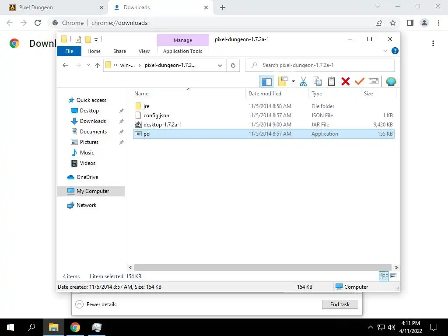Viewport: 448px width, 336px height.
Task: Switch to the Pixel Dungeon Chrome tab
Action: pos(54,7)
